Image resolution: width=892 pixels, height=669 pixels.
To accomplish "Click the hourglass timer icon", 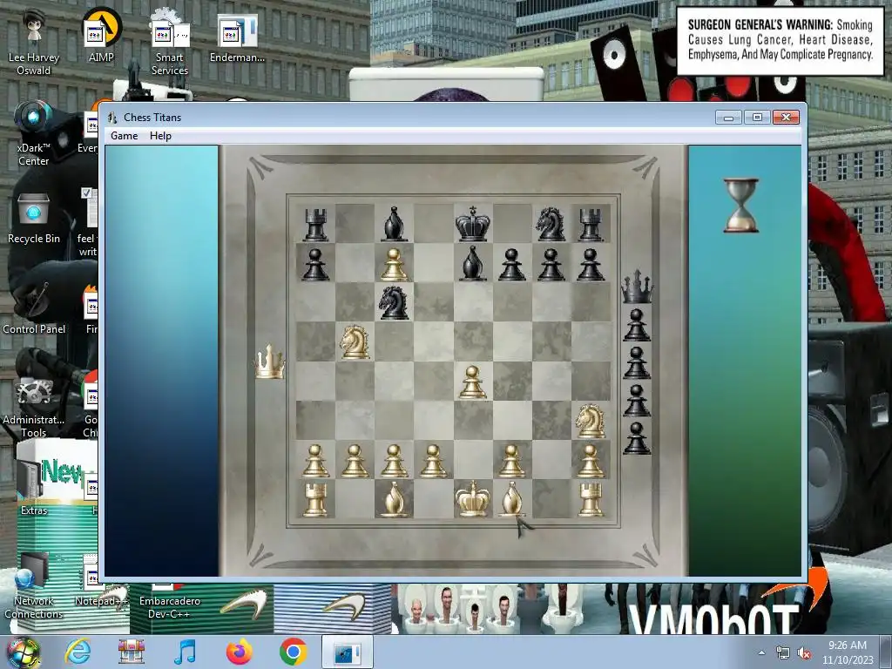I will pos(740,205).
